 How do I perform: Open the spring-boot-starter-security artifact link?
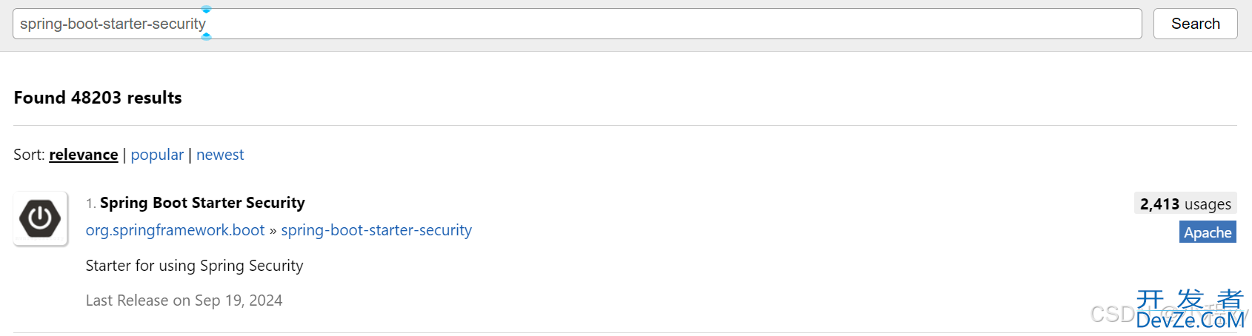[376, 230]
